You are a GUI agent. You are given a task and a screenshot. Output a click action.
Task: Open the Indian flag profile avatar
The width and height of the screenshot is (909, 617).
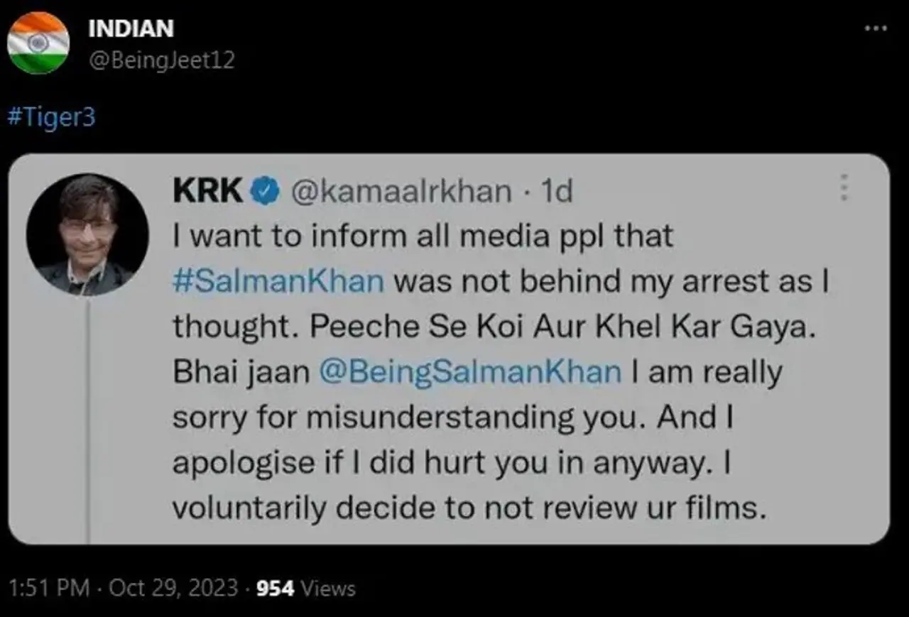(x=38, y=44)
